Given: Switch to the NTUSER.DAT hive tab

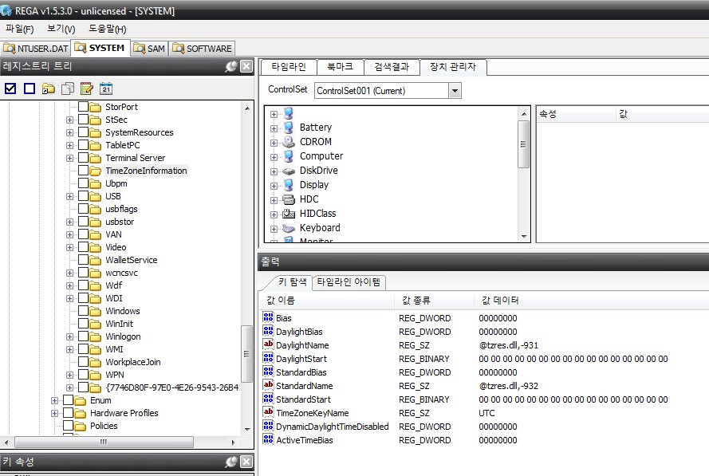Looking at the screenshot, I should pyautogui.click(x=36, y=49).
